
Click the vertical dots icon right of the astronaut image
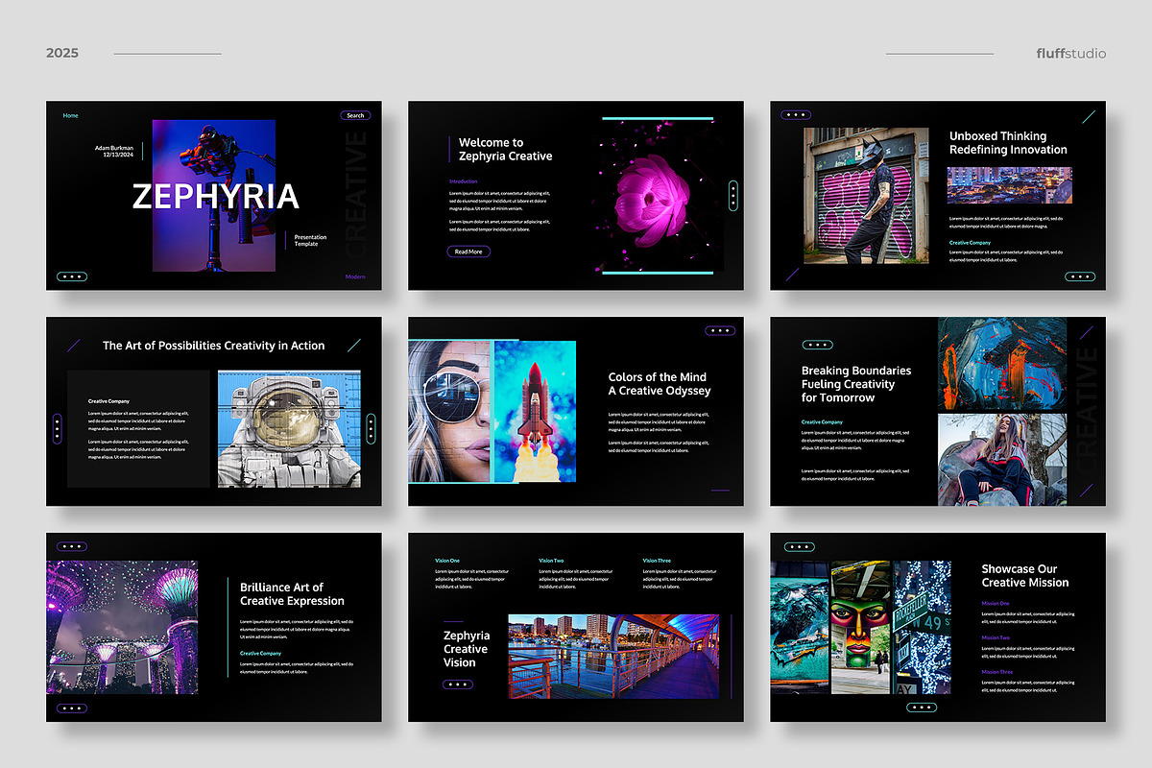coord(371,428)
